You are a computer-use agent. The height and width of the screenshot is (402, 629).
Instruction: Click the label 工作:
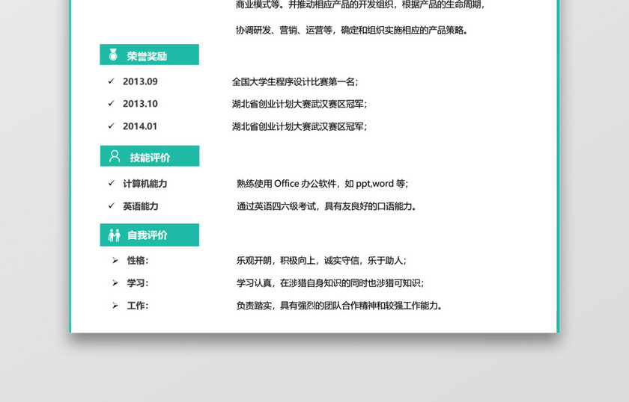coord(138,306)
